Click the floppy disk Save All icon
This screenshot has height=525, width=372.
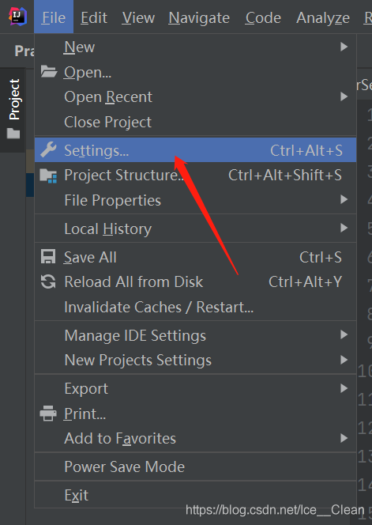click(48, 257)
